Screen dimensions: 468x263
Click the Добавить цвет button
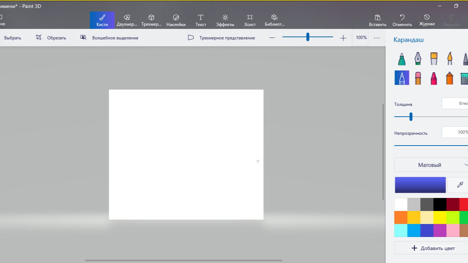[x=431, y=248]
